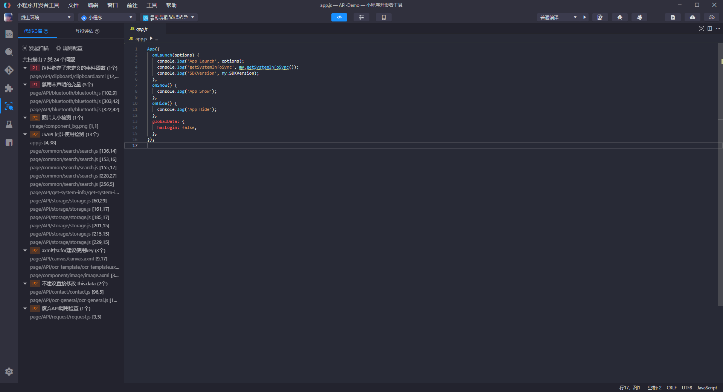
Task: Click help icon beside 互投评估 tab
Action: (x=97, y=31)
